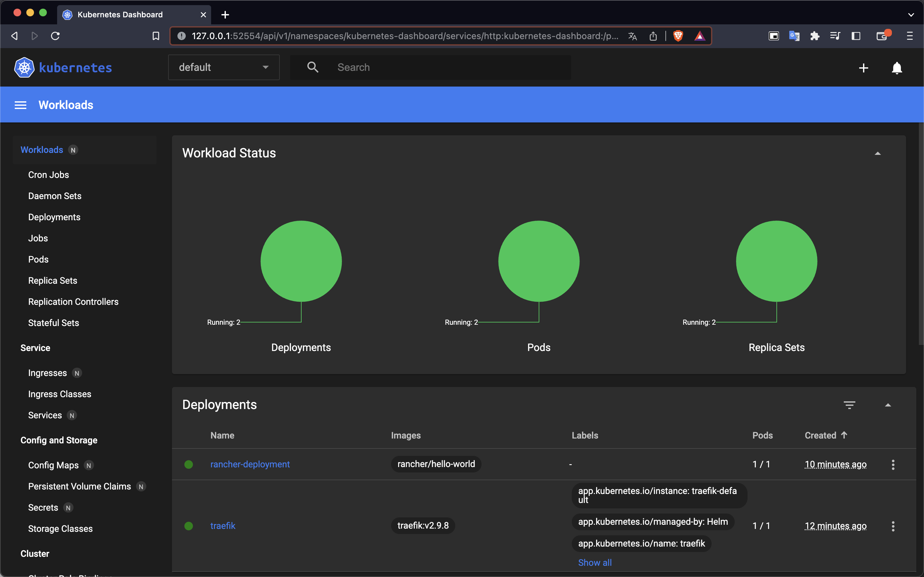The image size is (924, 577).
Task: Select Daemon Sets in sidebar
Action: click(55, 196)
